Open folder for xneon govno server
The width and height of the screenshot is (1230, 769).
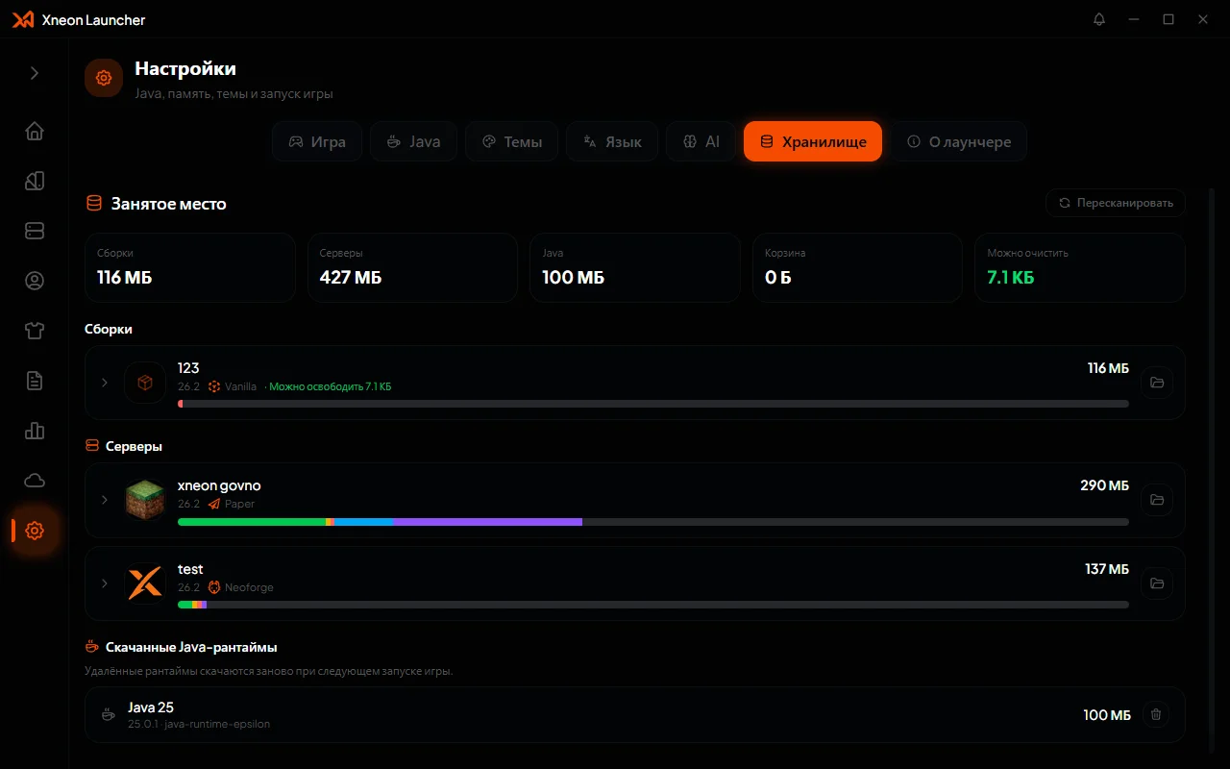click(1157, 500)
